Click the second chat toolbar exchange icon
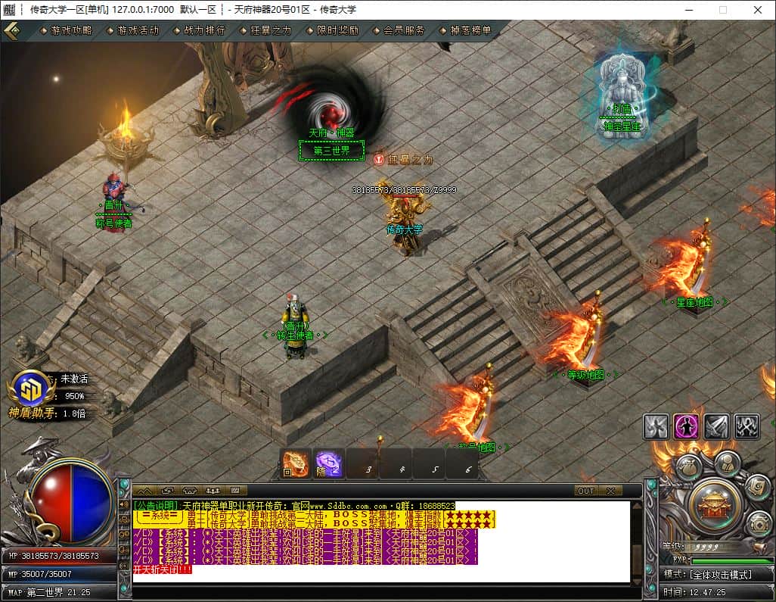776x602 pixels. 167,491
